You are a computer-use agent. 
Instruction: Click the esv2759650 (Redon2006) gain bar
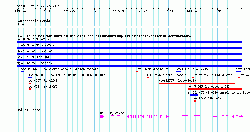click(x=129, y=48)
